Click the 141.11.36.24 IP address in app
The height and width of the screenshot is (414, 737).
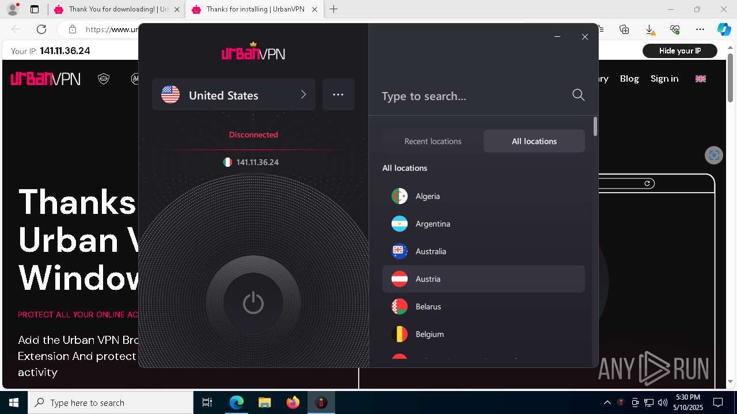257,162
